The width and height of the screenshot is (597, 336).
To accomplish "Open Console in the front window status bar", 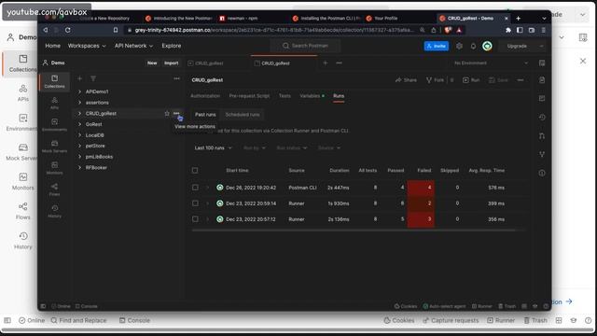I will point(87,306).
